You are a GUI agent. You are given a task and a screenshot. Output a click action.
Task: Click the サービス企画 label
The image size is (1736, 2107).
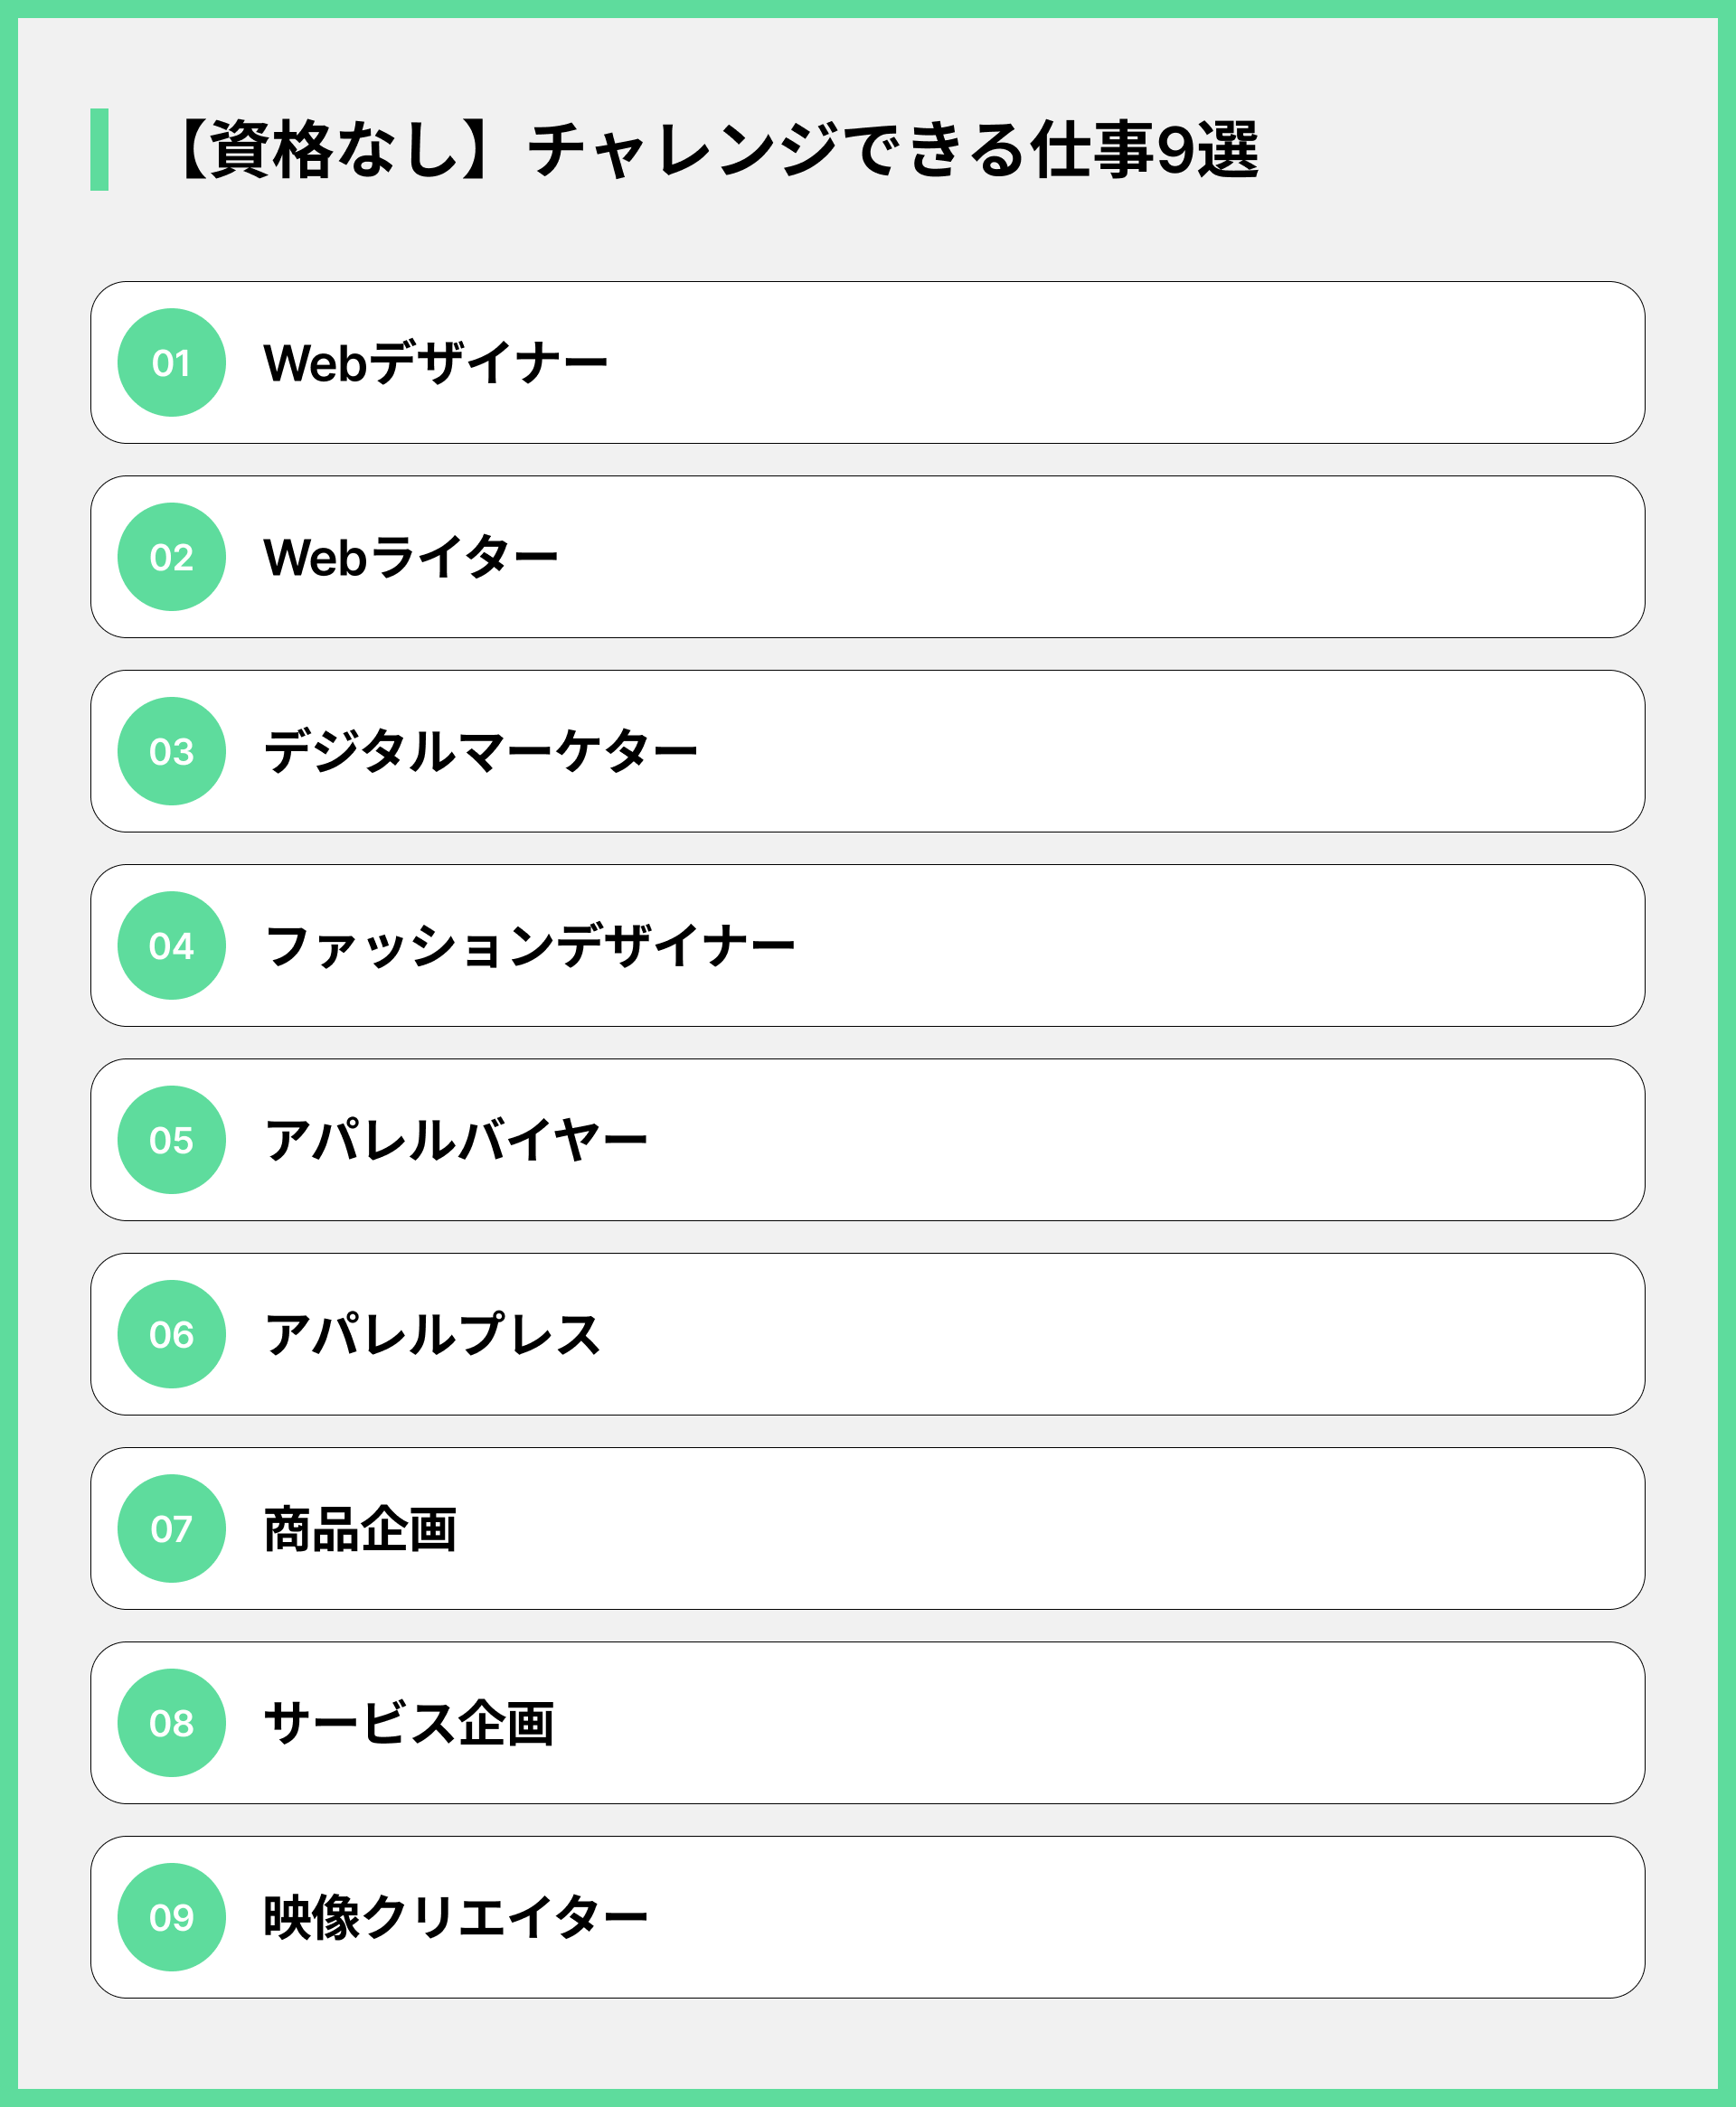(x=408, y=1723)
